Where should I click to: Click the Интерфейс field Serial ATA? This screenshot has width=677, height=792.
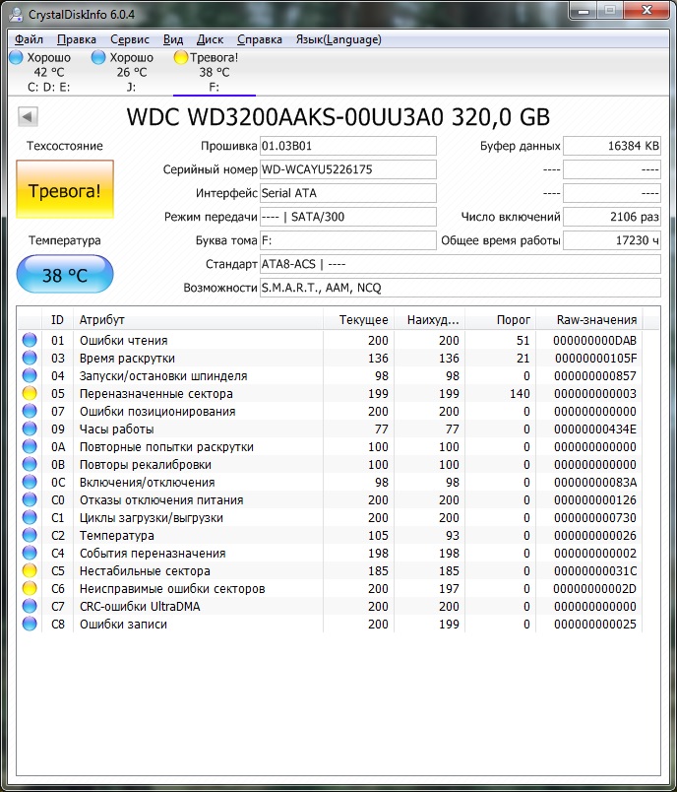(x=348, y=193)
